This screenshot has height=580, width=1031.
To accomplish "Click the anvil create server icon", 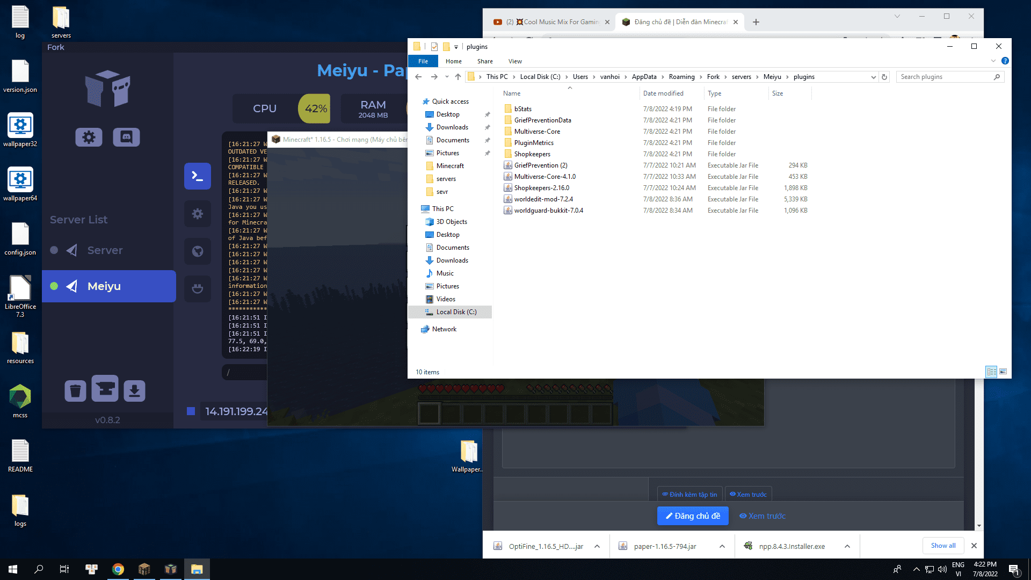I will click(105, 389).
